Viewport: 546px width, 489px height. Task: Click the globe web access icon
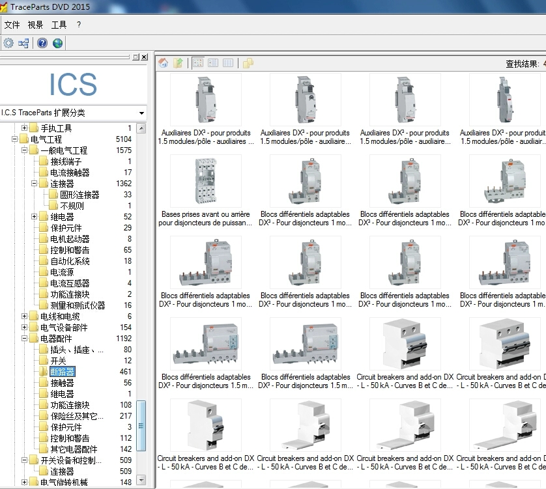tap(56, 42)
